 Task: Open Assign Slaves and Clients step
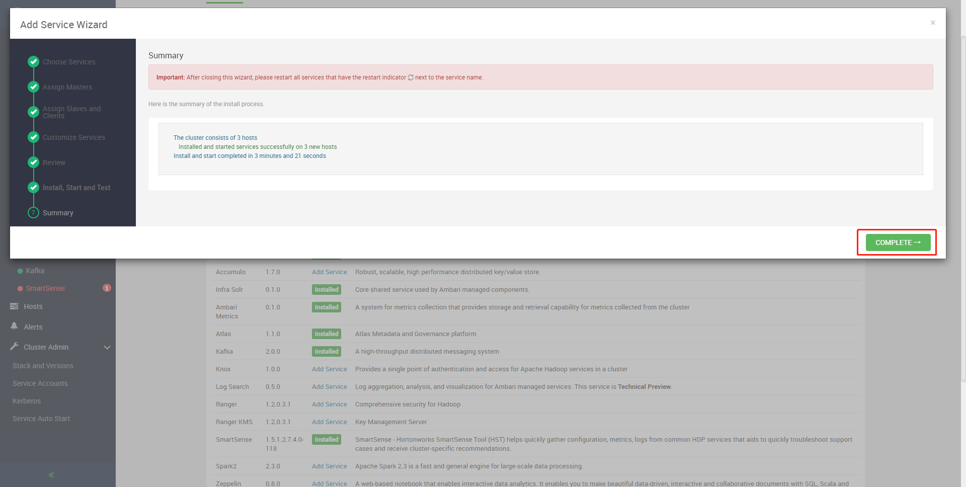click(71, 112)
